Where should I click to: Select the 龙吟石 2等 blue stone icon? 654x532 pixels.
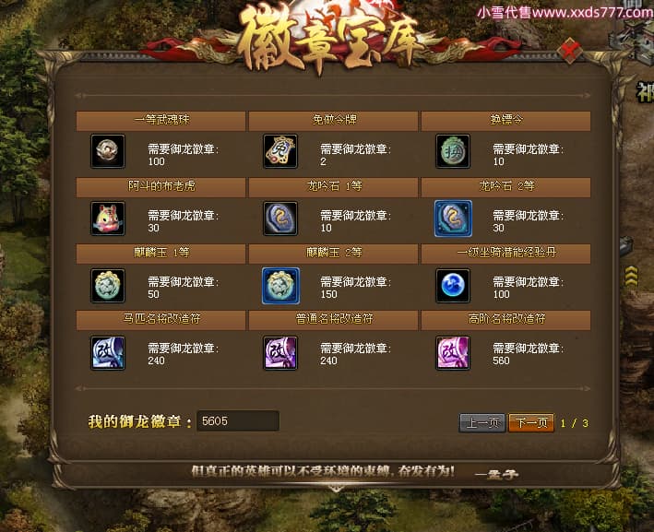453,219
